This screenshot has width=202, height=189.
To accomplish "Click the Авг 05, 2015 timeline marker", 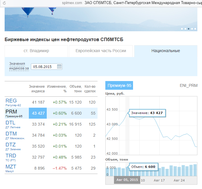I will point(127,180).
